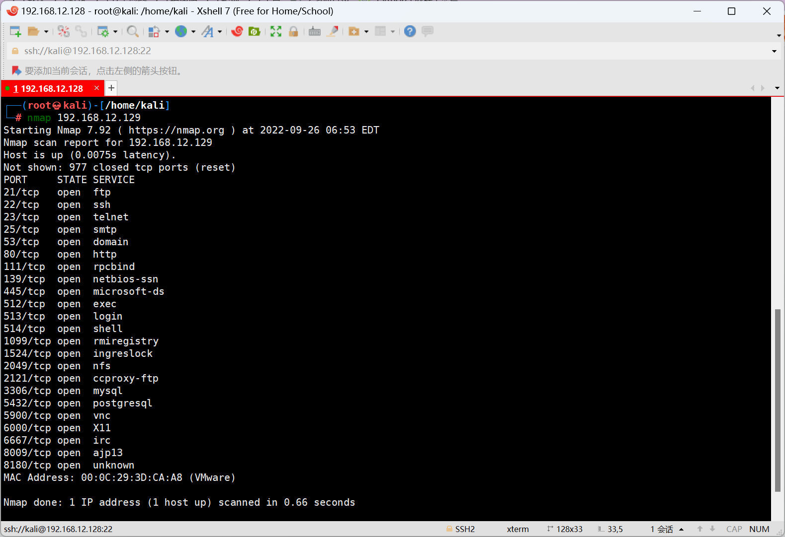Add a new tab with plus button
785x537 pixels.
[111, 88]
